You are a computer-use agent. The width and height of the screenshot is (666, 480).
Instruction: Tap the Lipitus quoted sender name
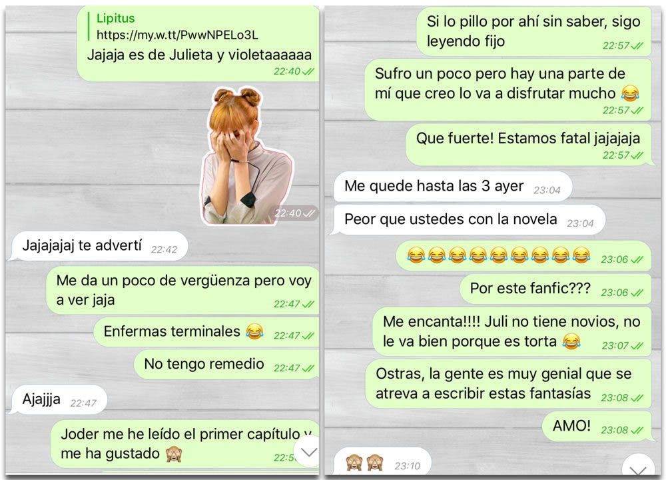point(115,18)
